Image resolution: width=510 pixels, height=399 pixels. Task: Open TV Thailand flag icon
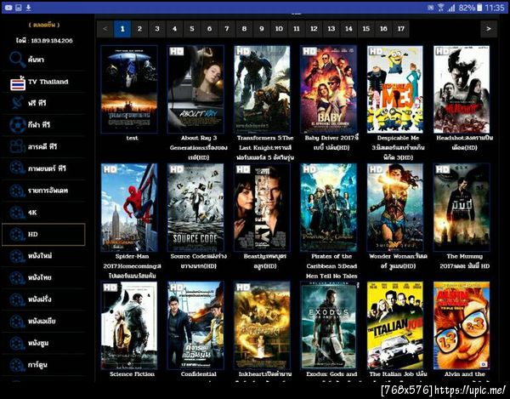18,83
